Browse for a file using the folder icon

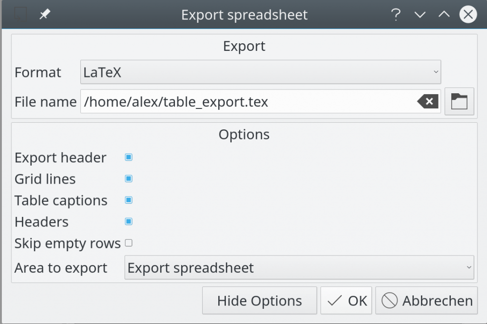(459, 101)
